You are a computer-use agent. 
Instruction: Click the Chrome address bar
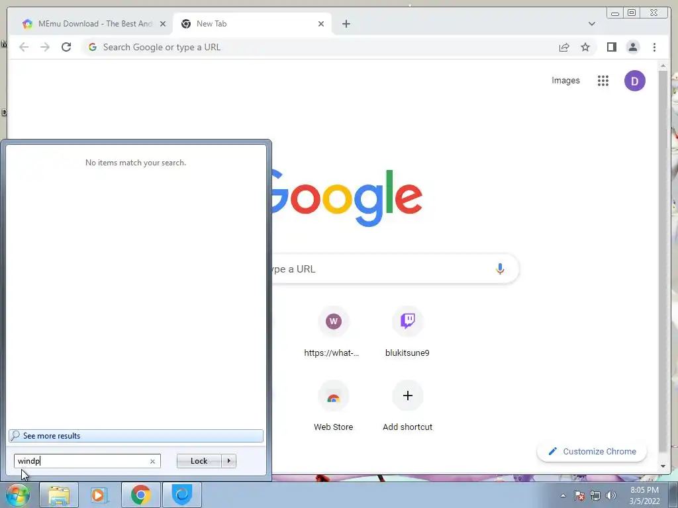pos(320,47)
